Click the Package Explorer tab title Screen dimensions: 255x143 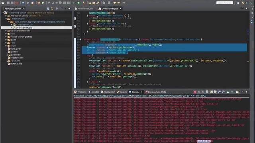[13, 9]
